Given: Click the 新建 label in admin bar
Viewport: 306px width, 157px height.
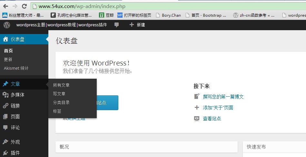Looking at the screenshot, I should click(141, 25).
